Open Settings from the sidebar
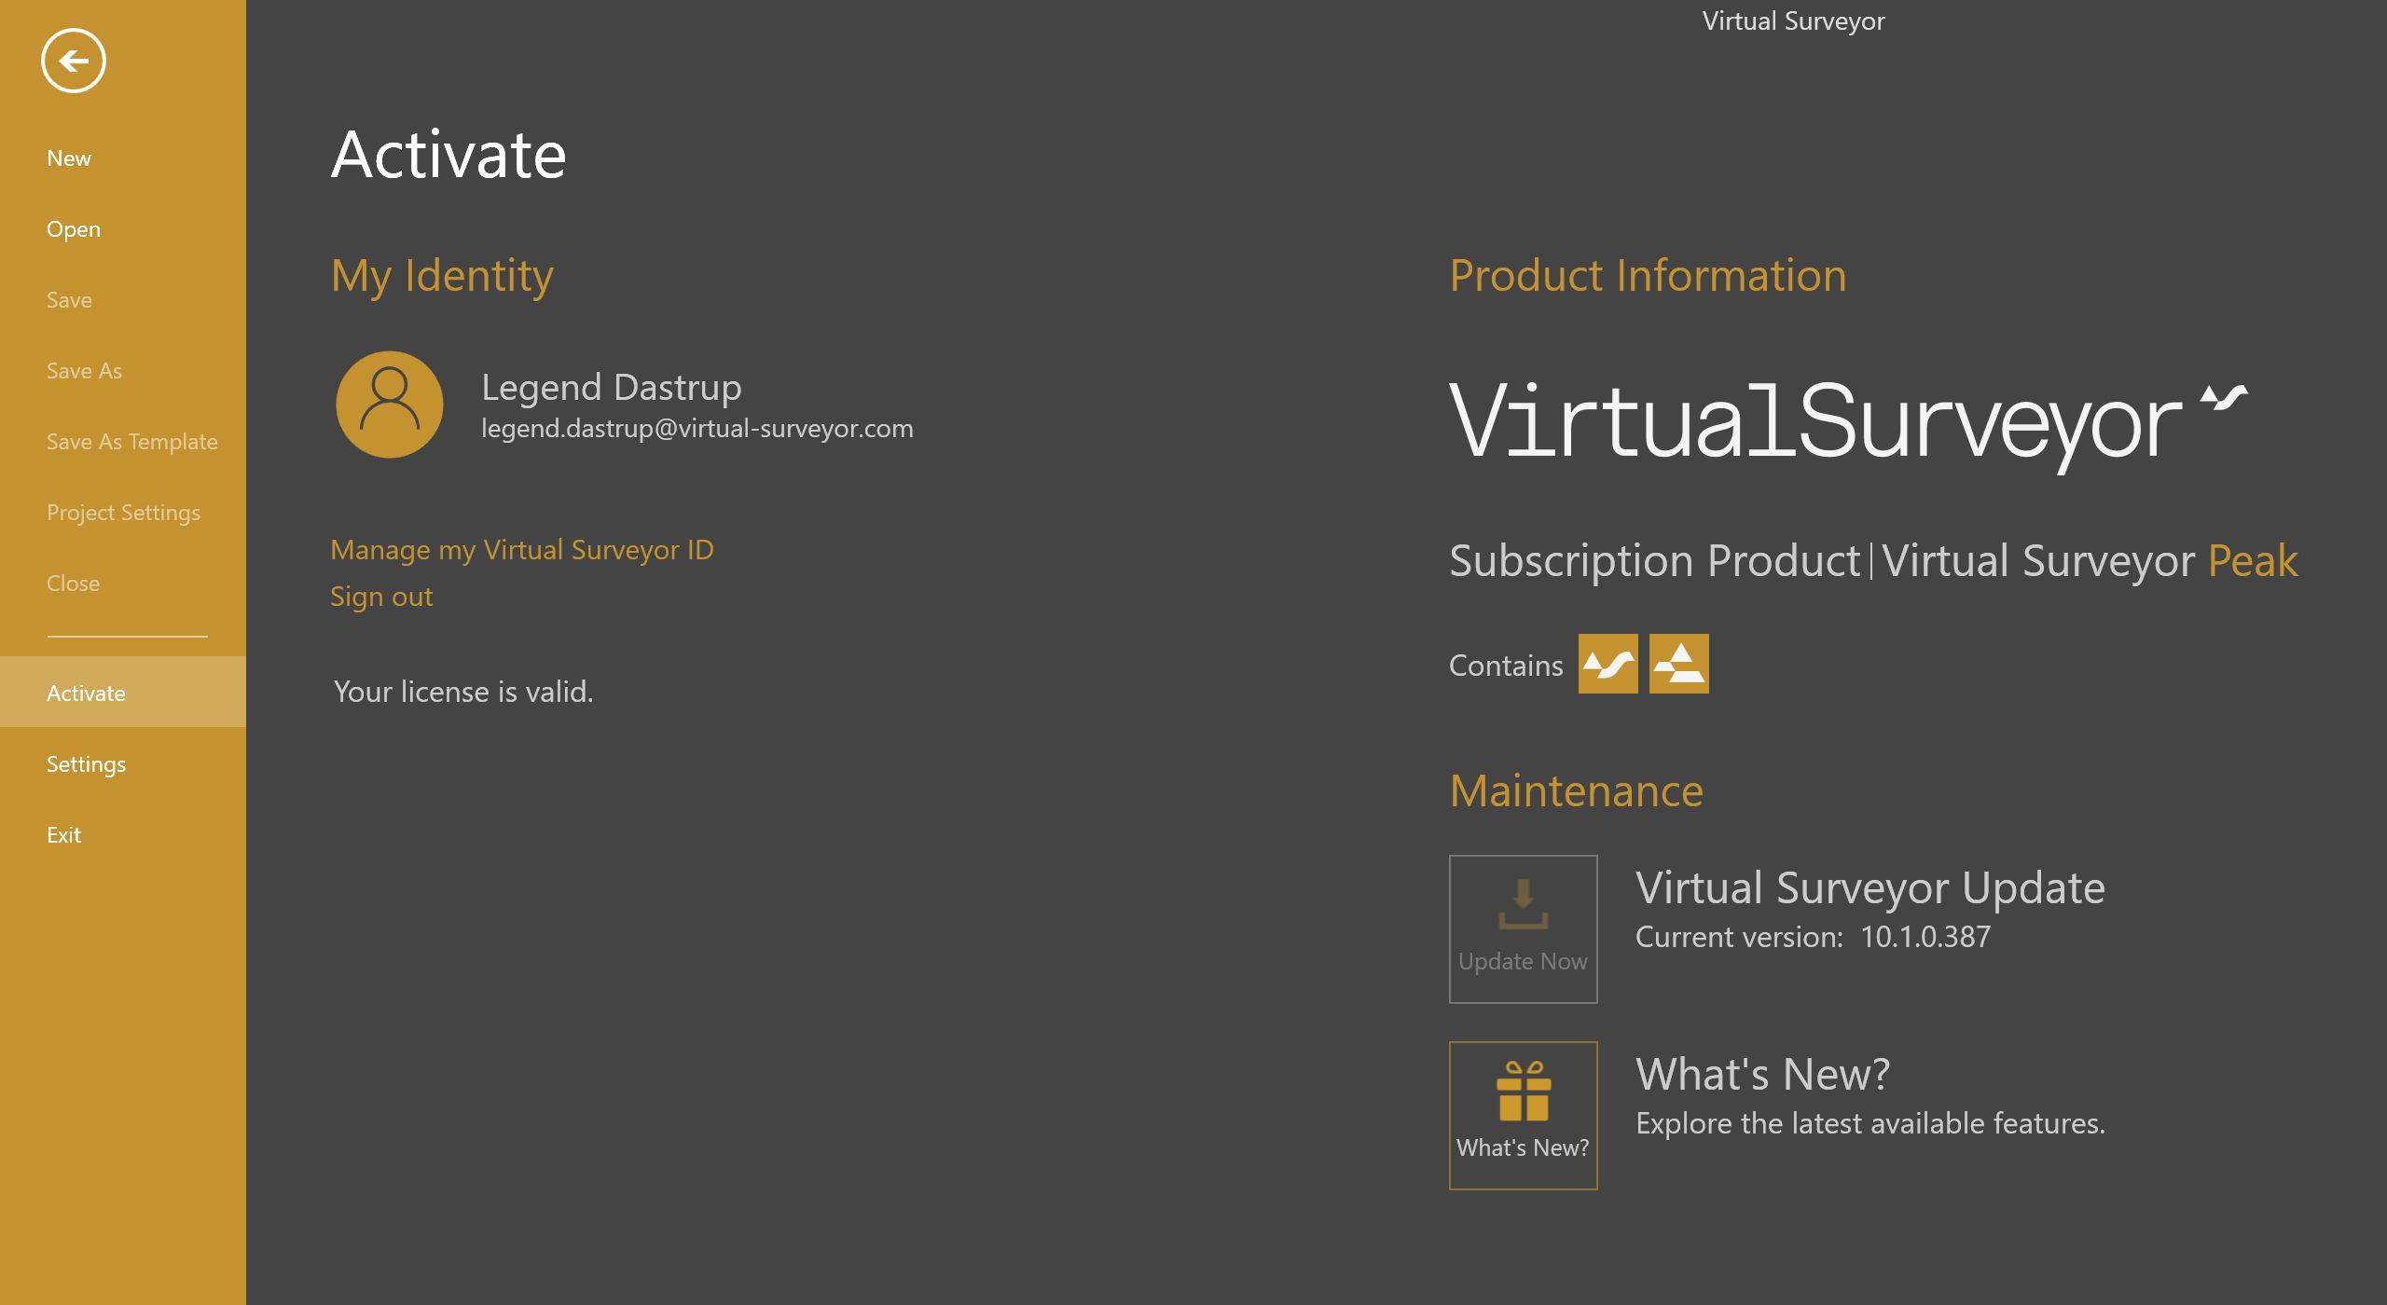Image resolution: width=2387 pixels, height=1305 pixels. [86, 764]
